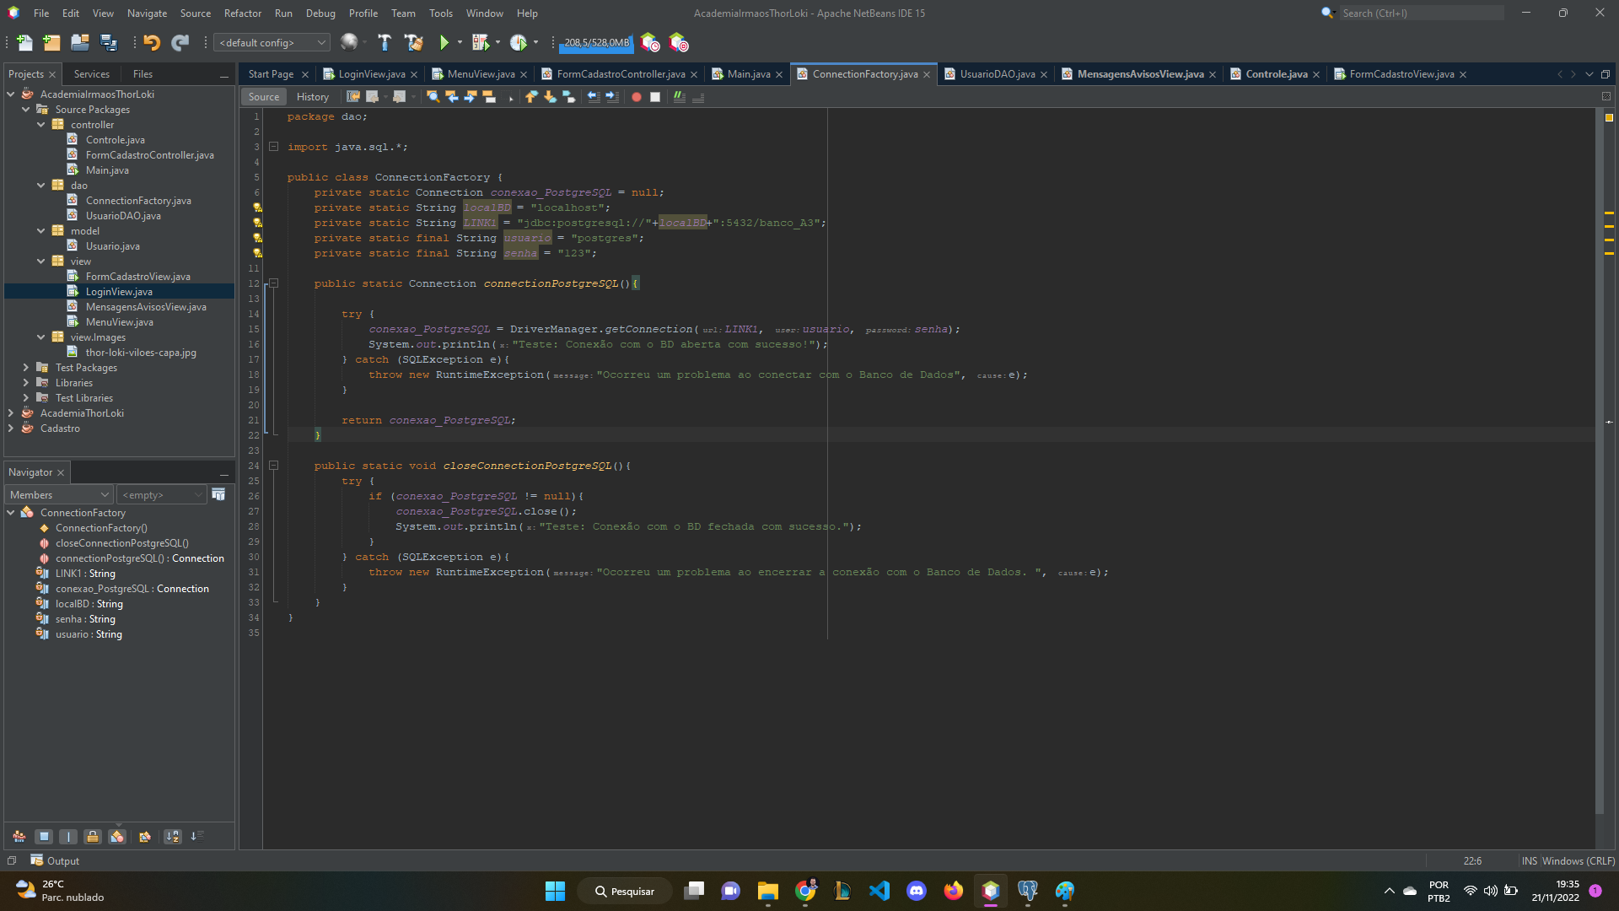Image resolution: width=1619 pixels, height=911 pixels.
Task: Debug the main project
Action: pyautogui.click(x=481, y=42)
